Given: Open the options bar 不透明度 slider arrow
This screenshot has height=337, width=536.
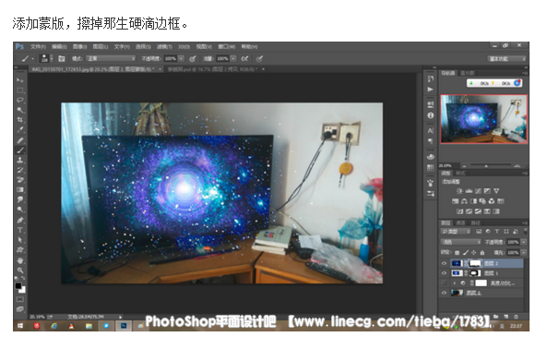Looking at the screenshot, I should coord(182,59).
